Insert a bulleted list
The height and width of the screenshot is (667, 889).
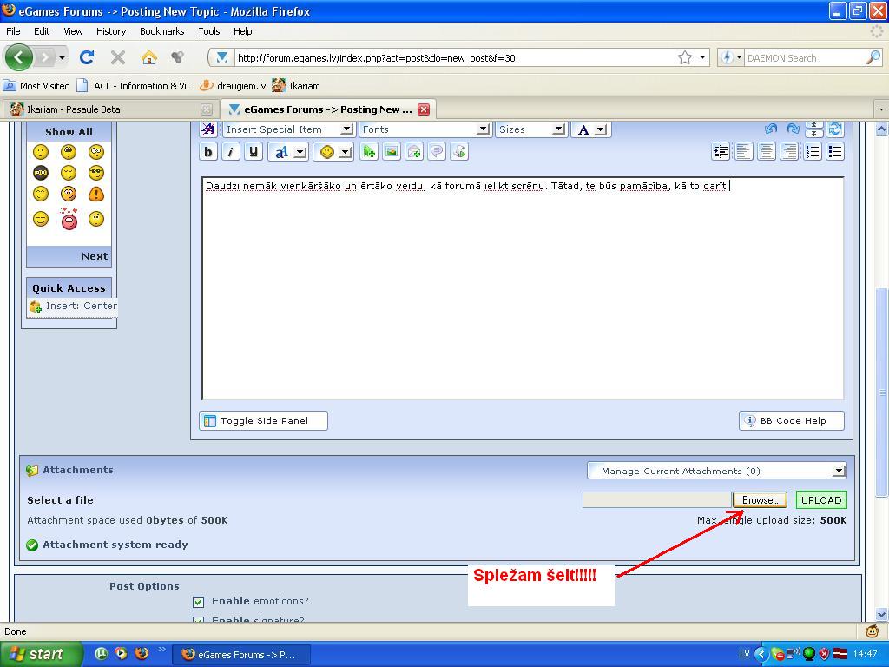(x=835, y=152)
